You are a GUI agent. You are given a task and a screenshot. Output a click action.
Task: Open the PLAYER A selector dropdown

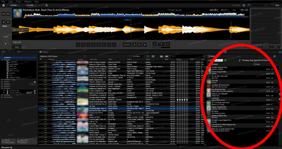(x=138, y=56)
